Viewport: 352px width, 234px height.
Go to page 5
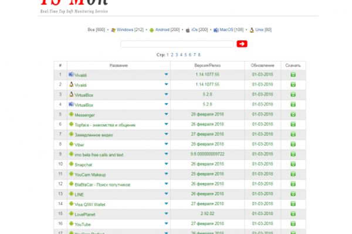pos(185,54)
